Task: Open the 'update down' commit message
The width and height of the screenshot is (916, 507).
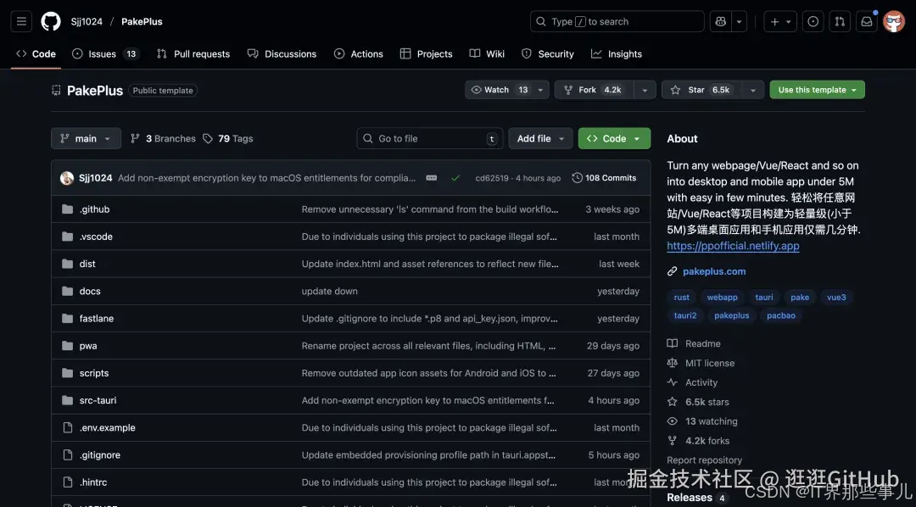Action: click(329, 291)
